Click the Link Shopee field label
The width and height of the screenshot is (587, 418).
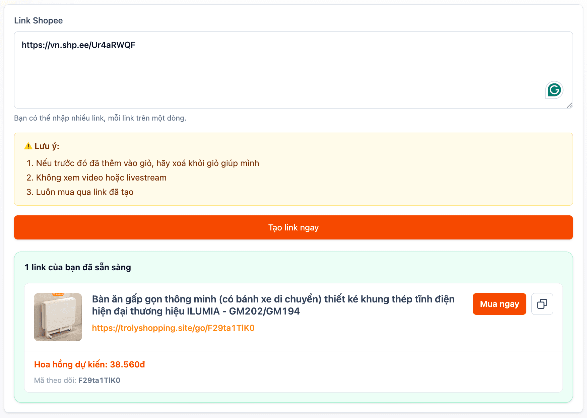(x=39, y=20)
